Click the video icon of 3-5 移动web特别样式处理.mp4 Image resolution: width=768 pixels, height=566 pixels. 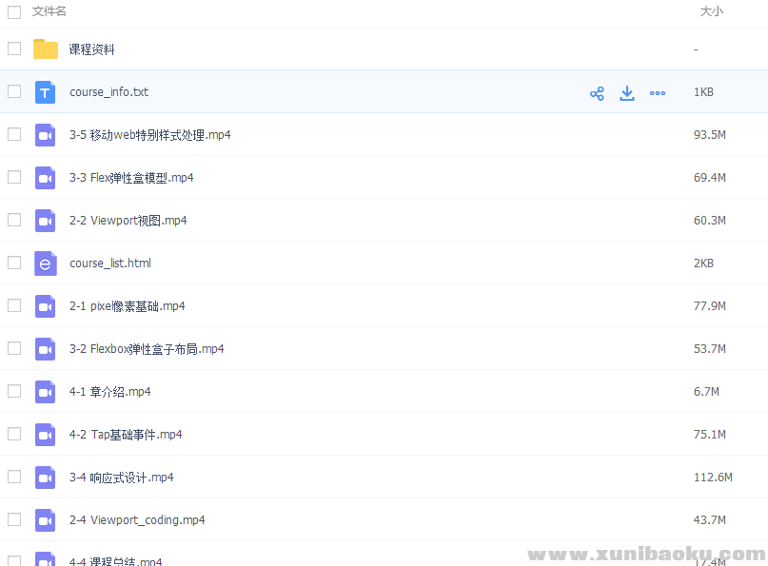click(45, 134)
